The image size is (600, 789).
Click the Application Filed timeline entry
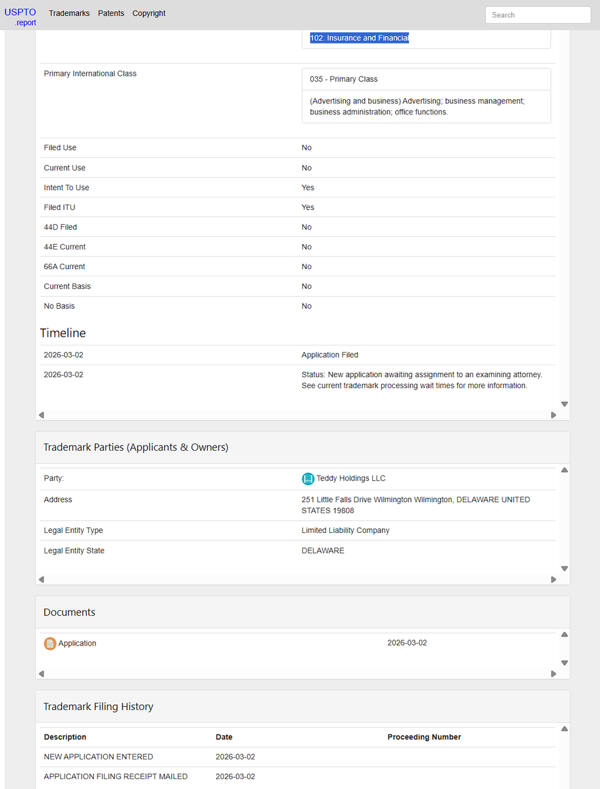(330, 355)
